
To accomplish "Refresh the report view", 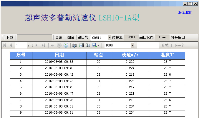I will pyautogui.click(x=66, y=45).
